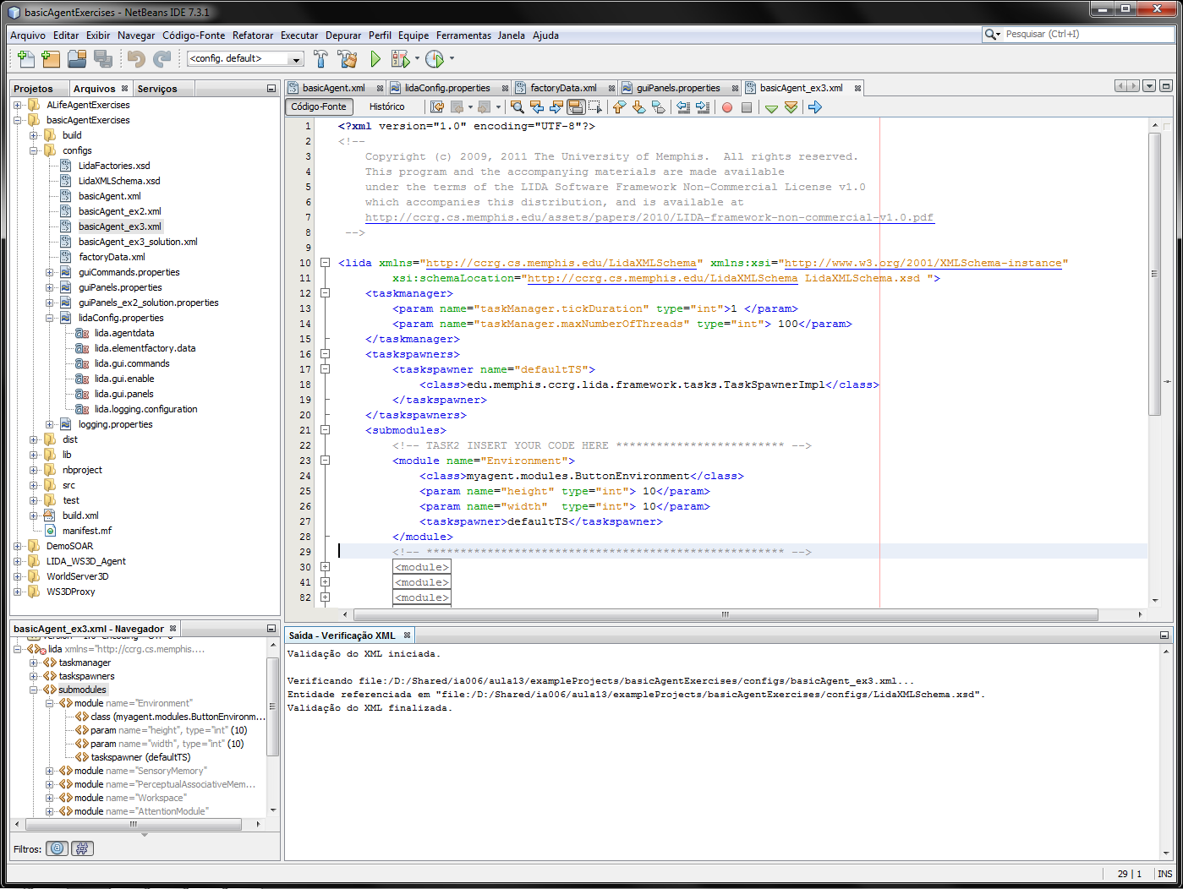
Task: Click the LIDA license PDF link
Action: click(649, 217)
